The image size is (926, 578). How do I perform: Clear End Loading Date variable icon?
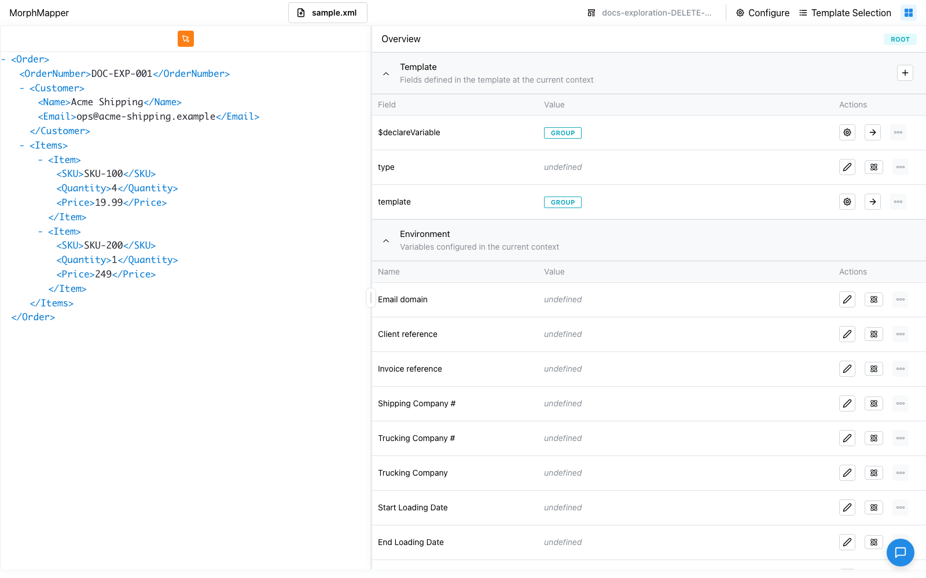(x=874, y=542)
